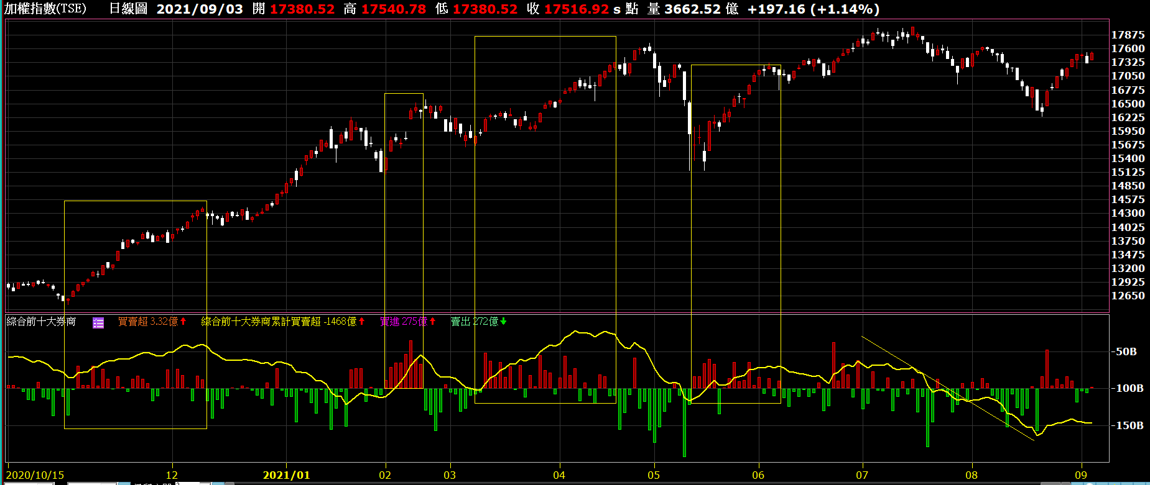Click the 賣出 272億 legend text
The width and height of the screenshot is (1150, 485).
point(474,322)
